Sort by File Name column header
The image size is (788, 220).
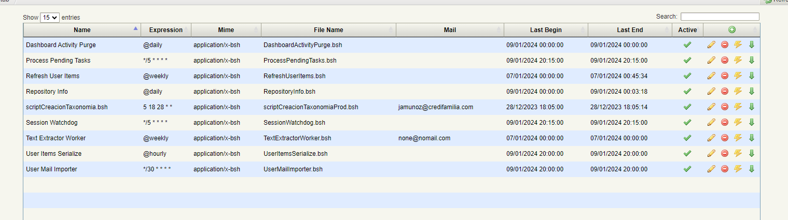click(328, 30)
